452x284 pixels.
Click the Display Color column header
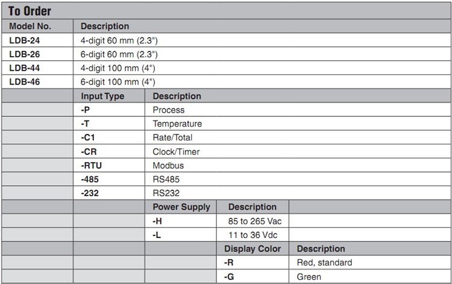[x=253, y=248]
